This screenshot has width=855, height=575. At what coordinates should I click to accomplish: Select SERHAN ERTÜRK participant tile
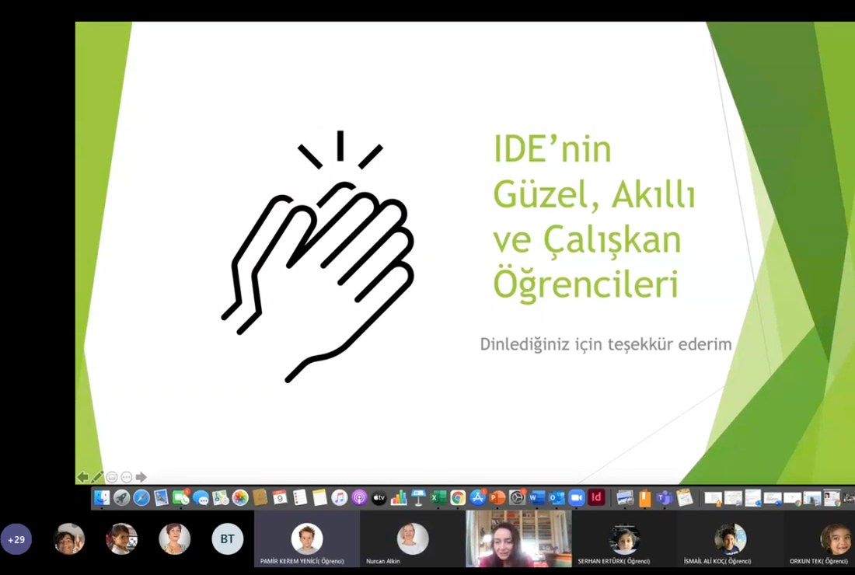click(x=624, y=538)
